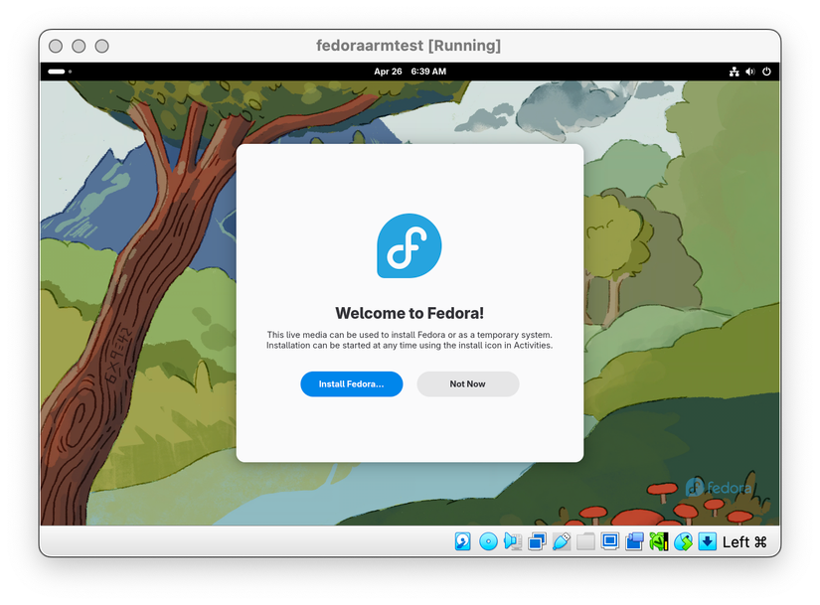Click the hard disk activity icon in status bar

[x=464, y=541]
